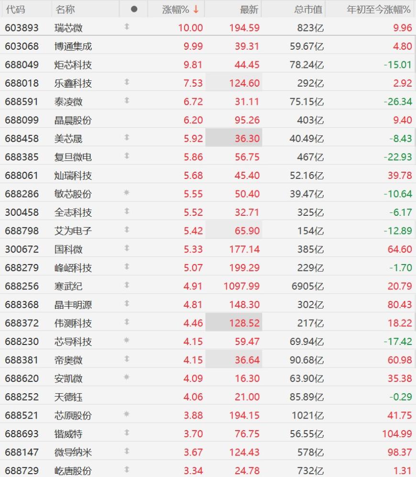Viewport: 416px width, 477px height.
Task: Open stock 晶晨股份
Action: 73,120
